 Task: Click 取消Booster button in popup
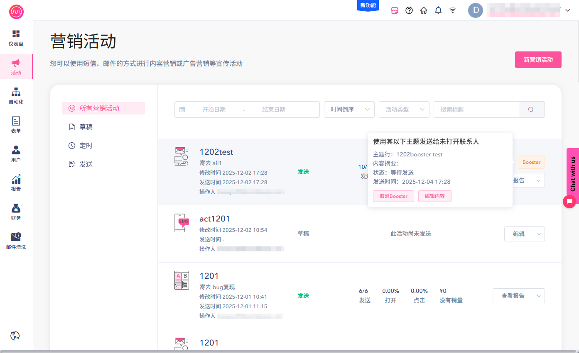click(393, 196)
